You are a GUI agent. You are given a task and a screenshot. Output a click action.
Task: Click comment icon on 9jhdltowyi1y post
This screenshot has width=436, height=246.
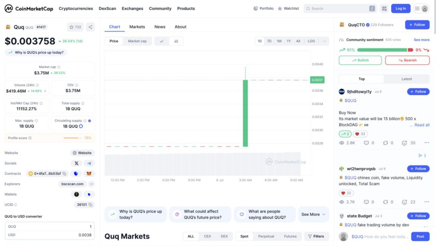point(366,143)
